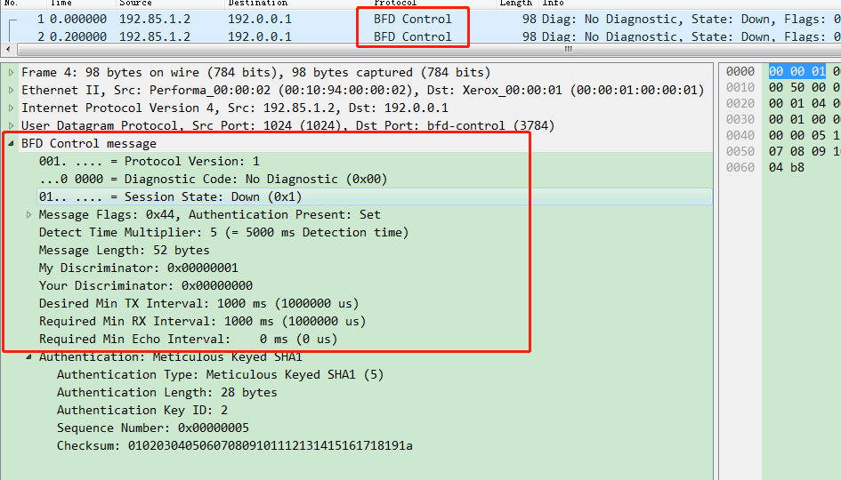Click the Info column header
This screenshot has width=841, height=480.
(x=553, y=3)
